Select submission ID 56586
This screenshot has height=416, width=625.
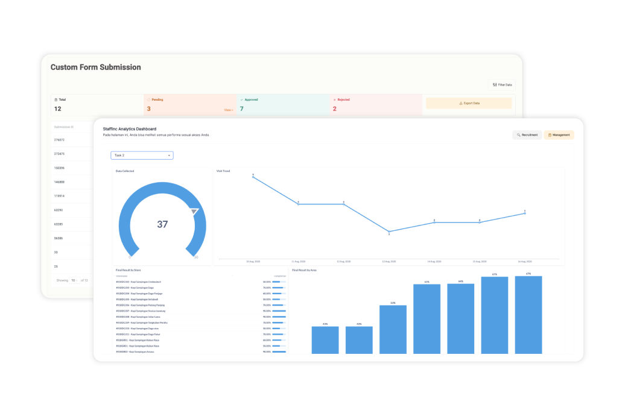(x=59, y=238)
